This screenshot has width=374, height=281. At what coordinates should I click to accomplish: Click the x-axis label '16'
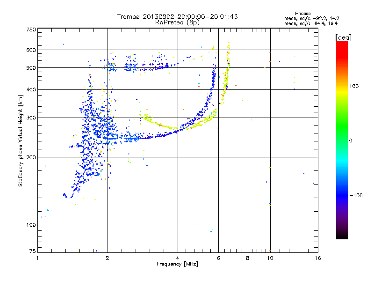click(x=318, y=258)
